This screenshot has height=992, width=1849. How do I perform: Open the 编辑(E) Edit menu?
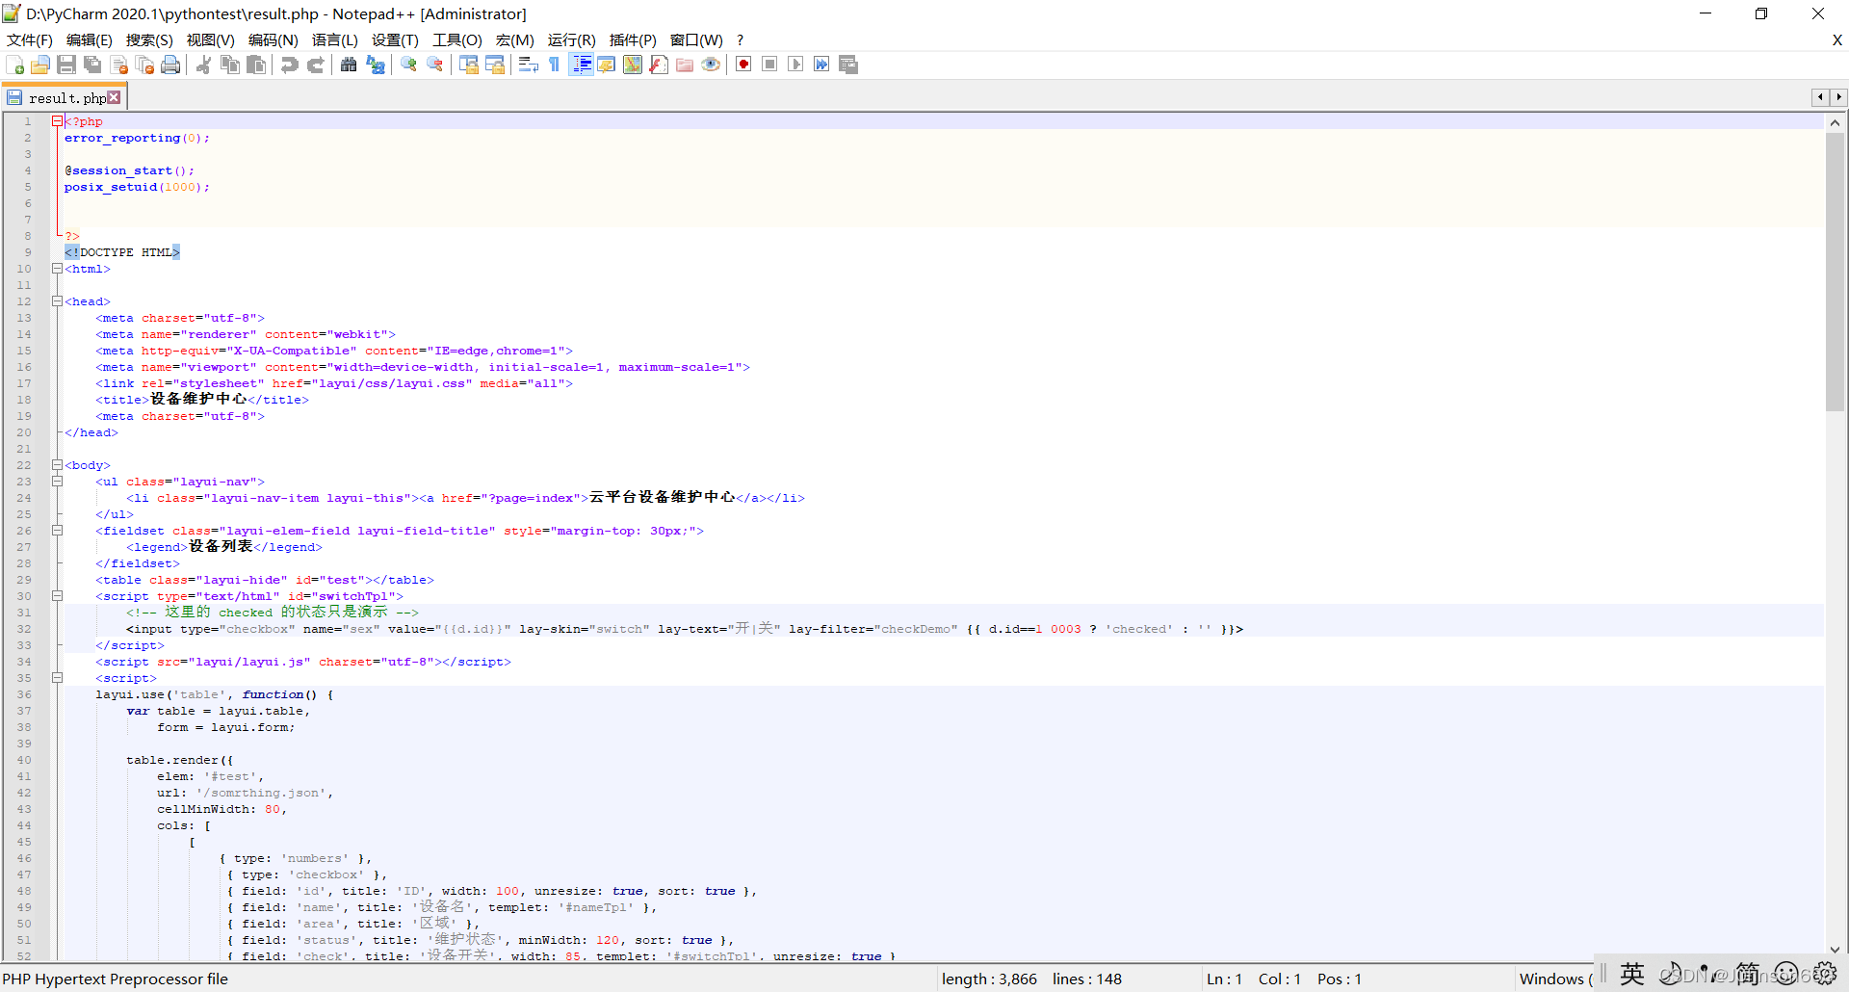coord(90,39)
